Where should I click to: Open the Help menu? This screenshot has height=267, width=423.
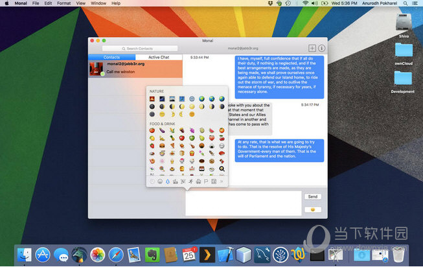point(116,3)
